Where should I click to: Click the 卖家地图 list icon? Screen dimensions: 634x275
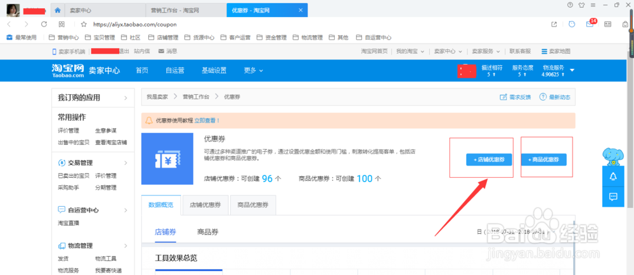point(544,51)
